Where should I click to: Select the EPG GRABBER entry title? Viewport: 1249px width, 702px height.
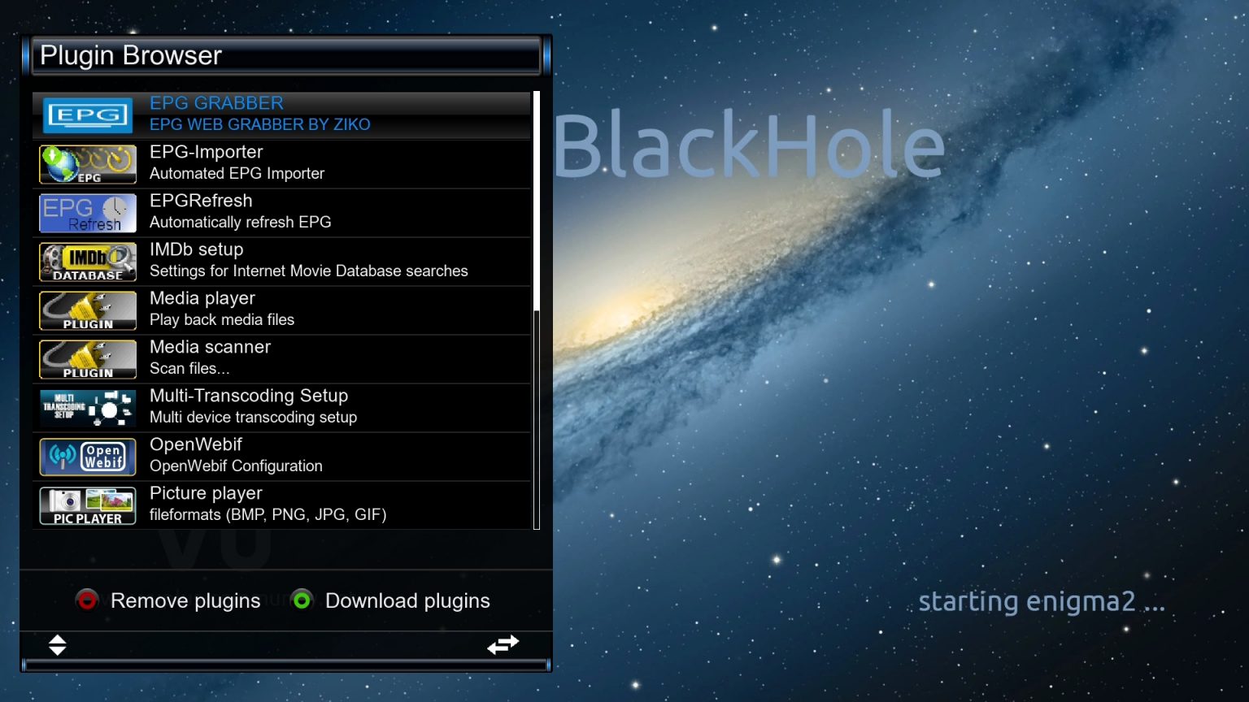pos(216,103)
